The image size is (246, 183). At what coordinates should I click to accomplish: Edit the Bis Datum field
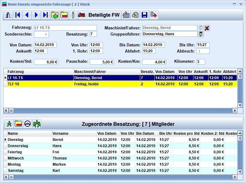153,45
